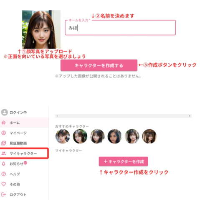Select the マイキャラクター people icon

(4, 154)
